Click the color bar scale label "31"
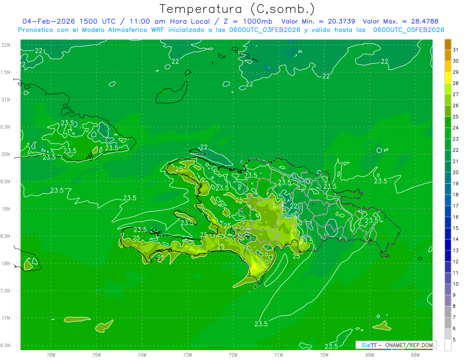Screen dimensions: 466x360 coord(456,50)
